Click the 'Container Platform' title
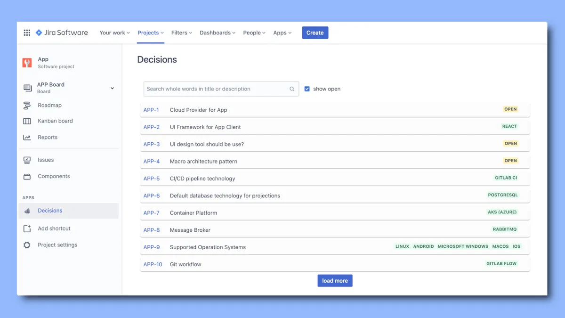This screenshot has height=318, width=565. point(194,213)
